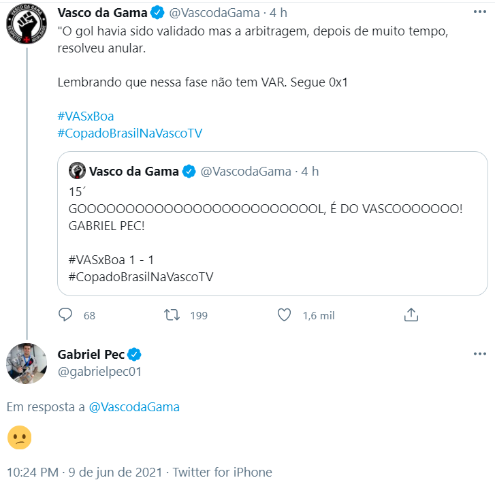Click Vasco da Gama verified badge
The height and width of the screenshot is (480, 495).
point(157,12)
